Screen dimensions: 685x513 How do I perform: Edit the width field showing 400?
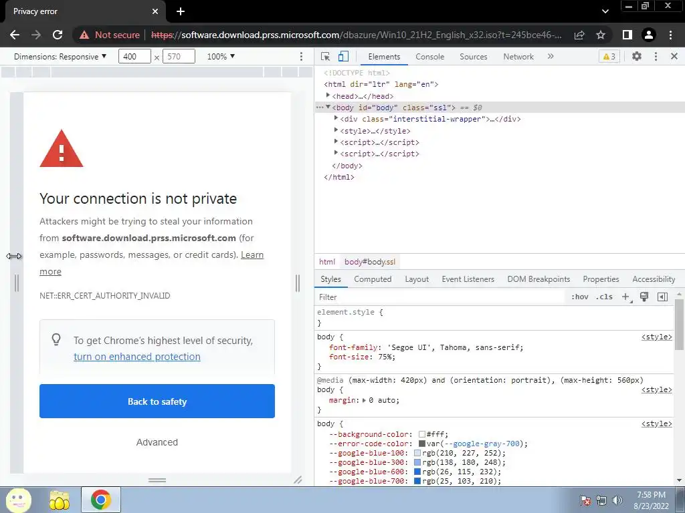(134, 57)
